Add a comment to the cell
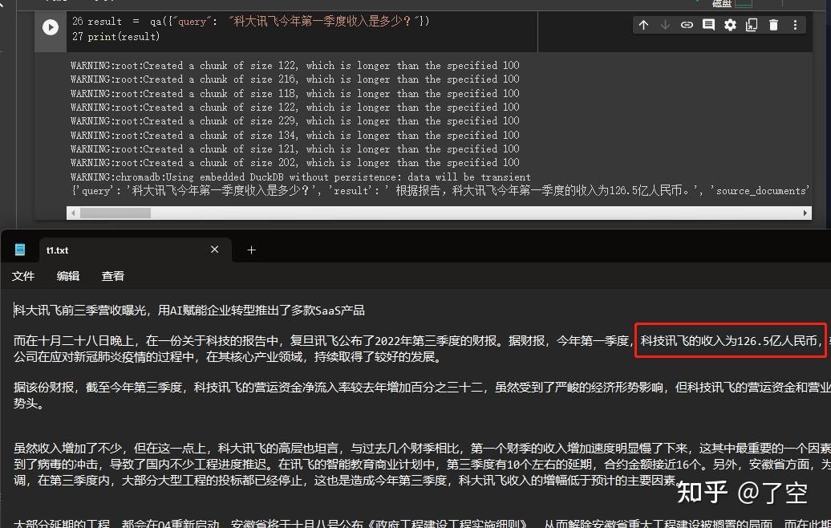This screenshot has height=528, width=831. (708, 25)
